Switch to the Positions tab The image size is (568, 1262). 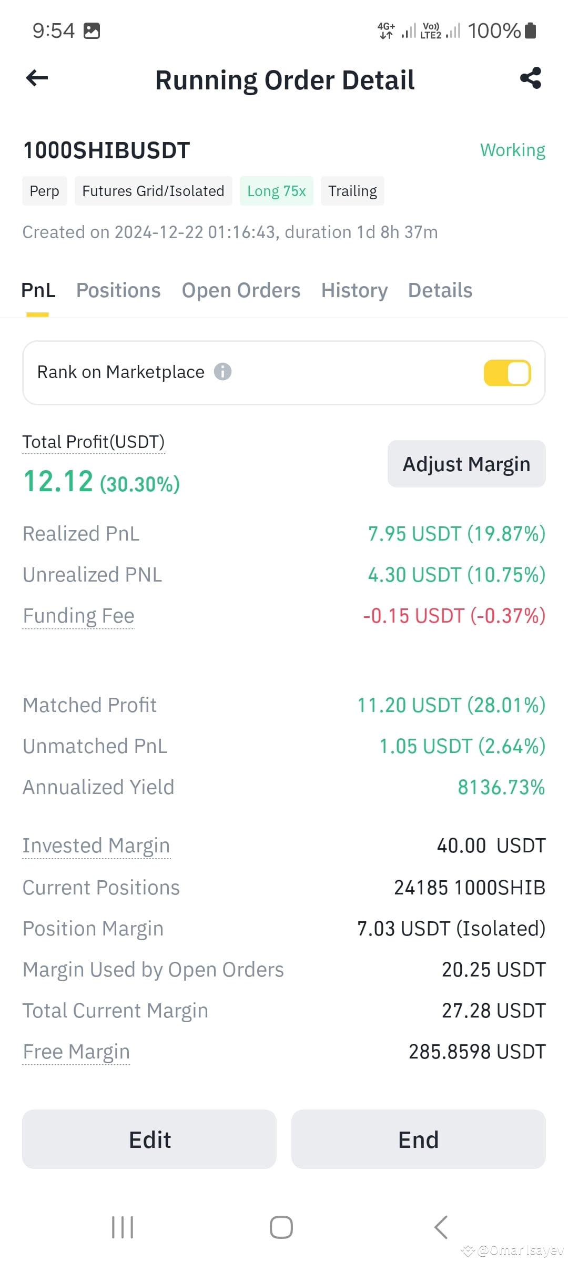(x=118, y=290)
